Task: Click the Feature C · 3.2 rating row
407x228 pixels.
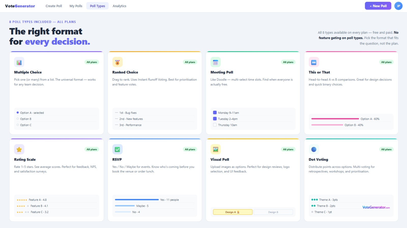Action: pyautogui.click(x=56, y=212)
